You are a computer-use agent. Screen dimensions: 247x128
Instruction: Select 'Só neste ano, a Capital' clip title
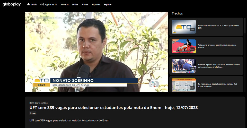[x=218, y=85]
